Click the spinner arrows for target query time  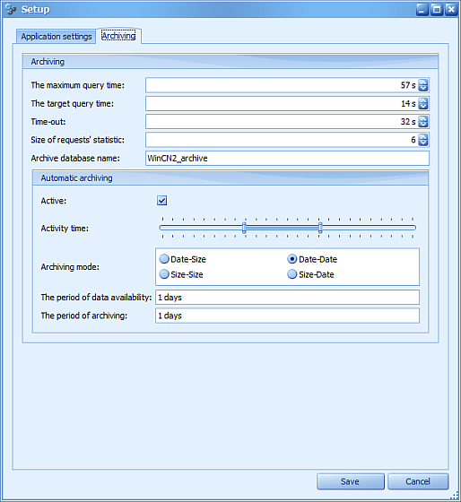coord(422,104)
